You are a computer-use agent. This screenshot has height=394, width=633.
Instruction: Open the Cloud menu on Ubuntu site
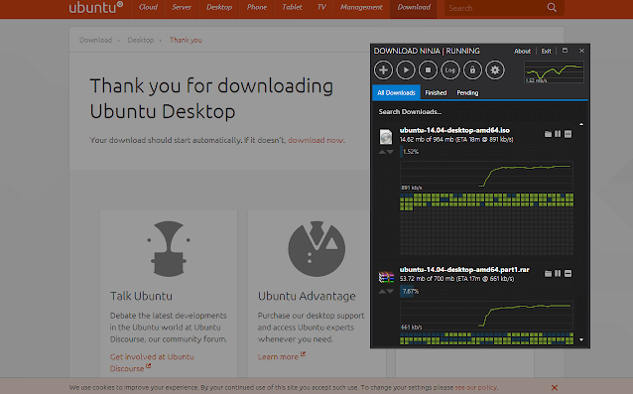tap(148, 7)
